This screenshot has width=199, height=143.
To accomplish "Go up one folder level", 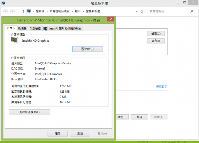I will (23, 12).
